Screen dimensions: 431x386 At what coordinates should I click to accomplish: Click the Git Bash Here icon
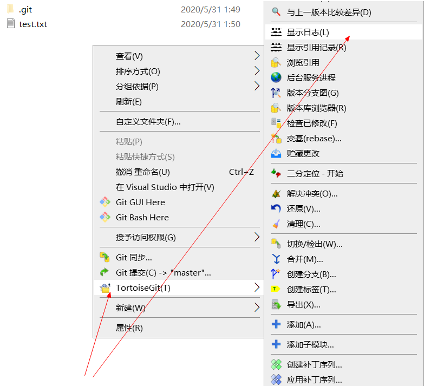coord(105,217)
